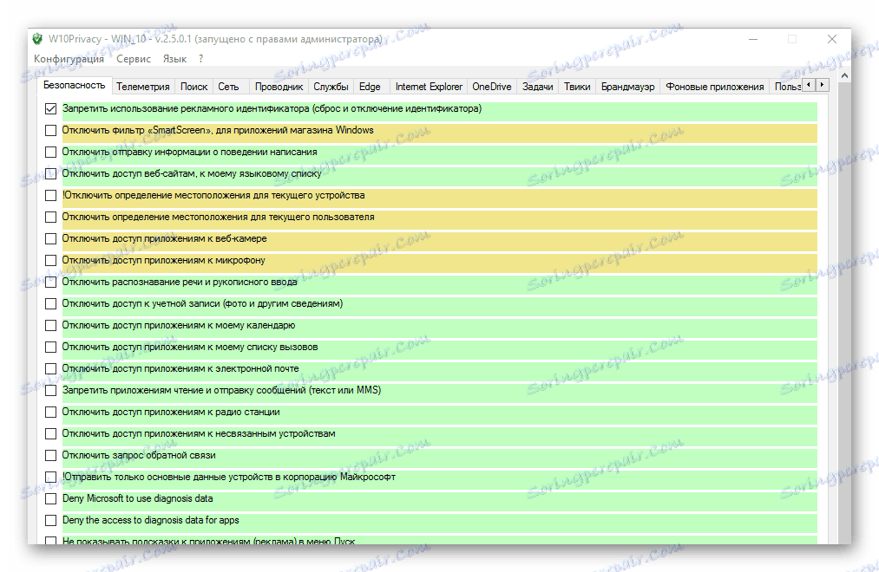Check Запретить приложениям чтение и отправку сообщений
Viewport: 879px width, 572px height.
[51, 391]
